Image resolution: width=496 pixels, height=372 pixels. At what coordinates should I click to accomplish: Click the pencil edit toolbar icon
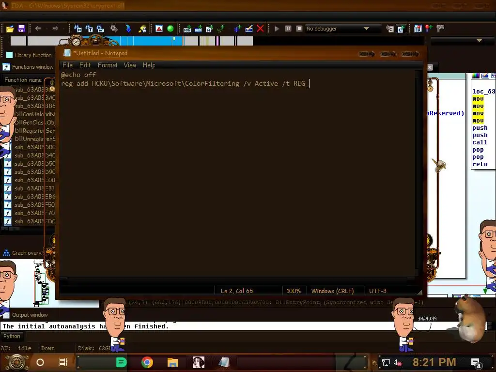click(x=249, y=29)
